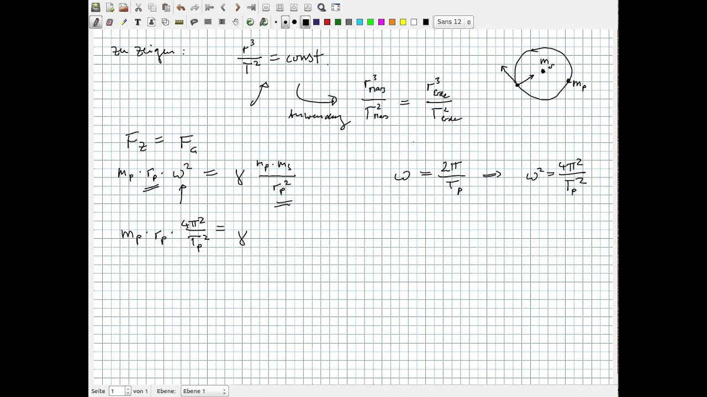The image size is (707, 397).
Task: Copy selection with the copy icon
Action: tap(152, 7)
